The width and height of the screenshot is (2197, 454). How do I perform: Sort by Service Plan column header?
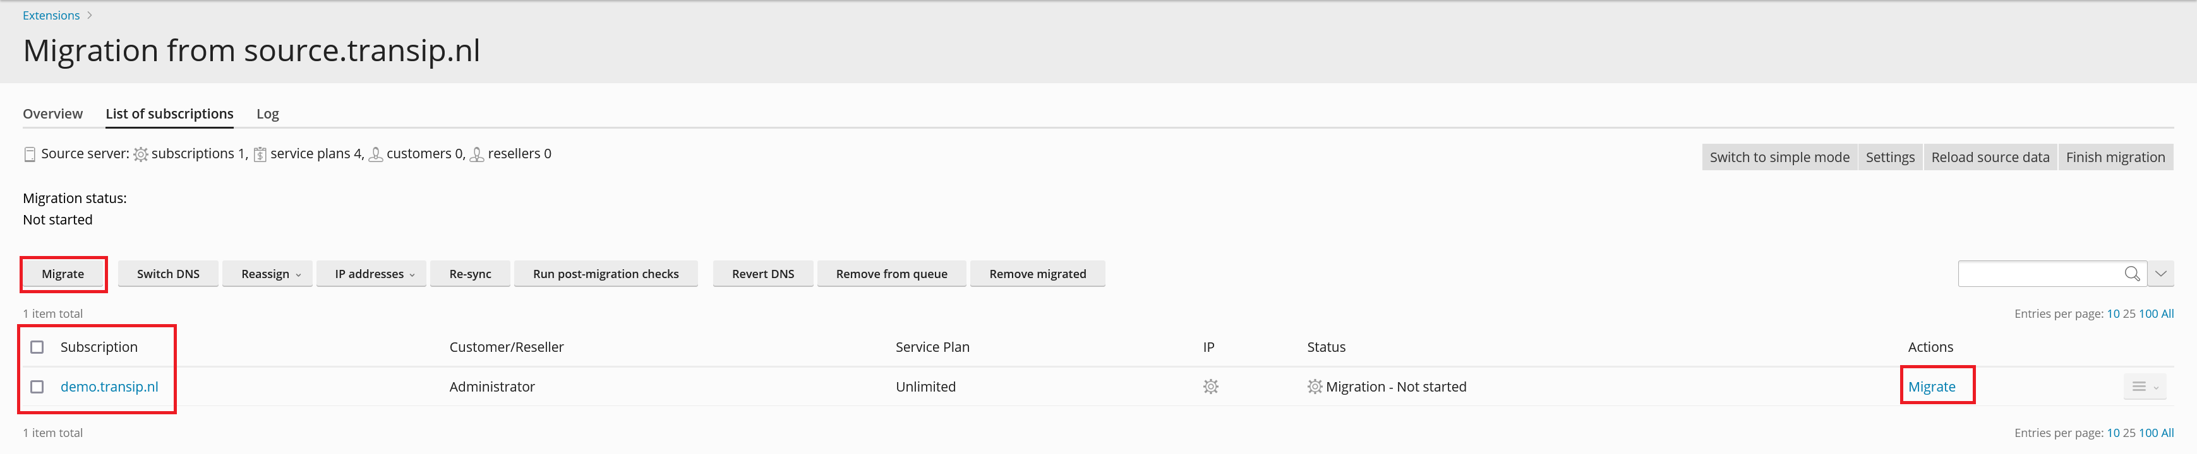[x=932, y=347]
